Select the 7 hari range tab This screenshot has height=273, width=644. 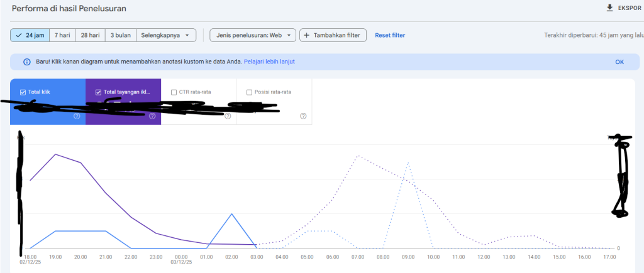click(62, 35)
